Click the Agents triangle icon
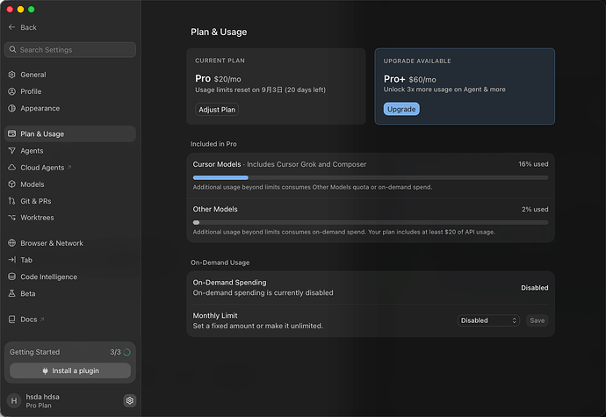Screen dimensions: 606x417 [x=12, y=151]
